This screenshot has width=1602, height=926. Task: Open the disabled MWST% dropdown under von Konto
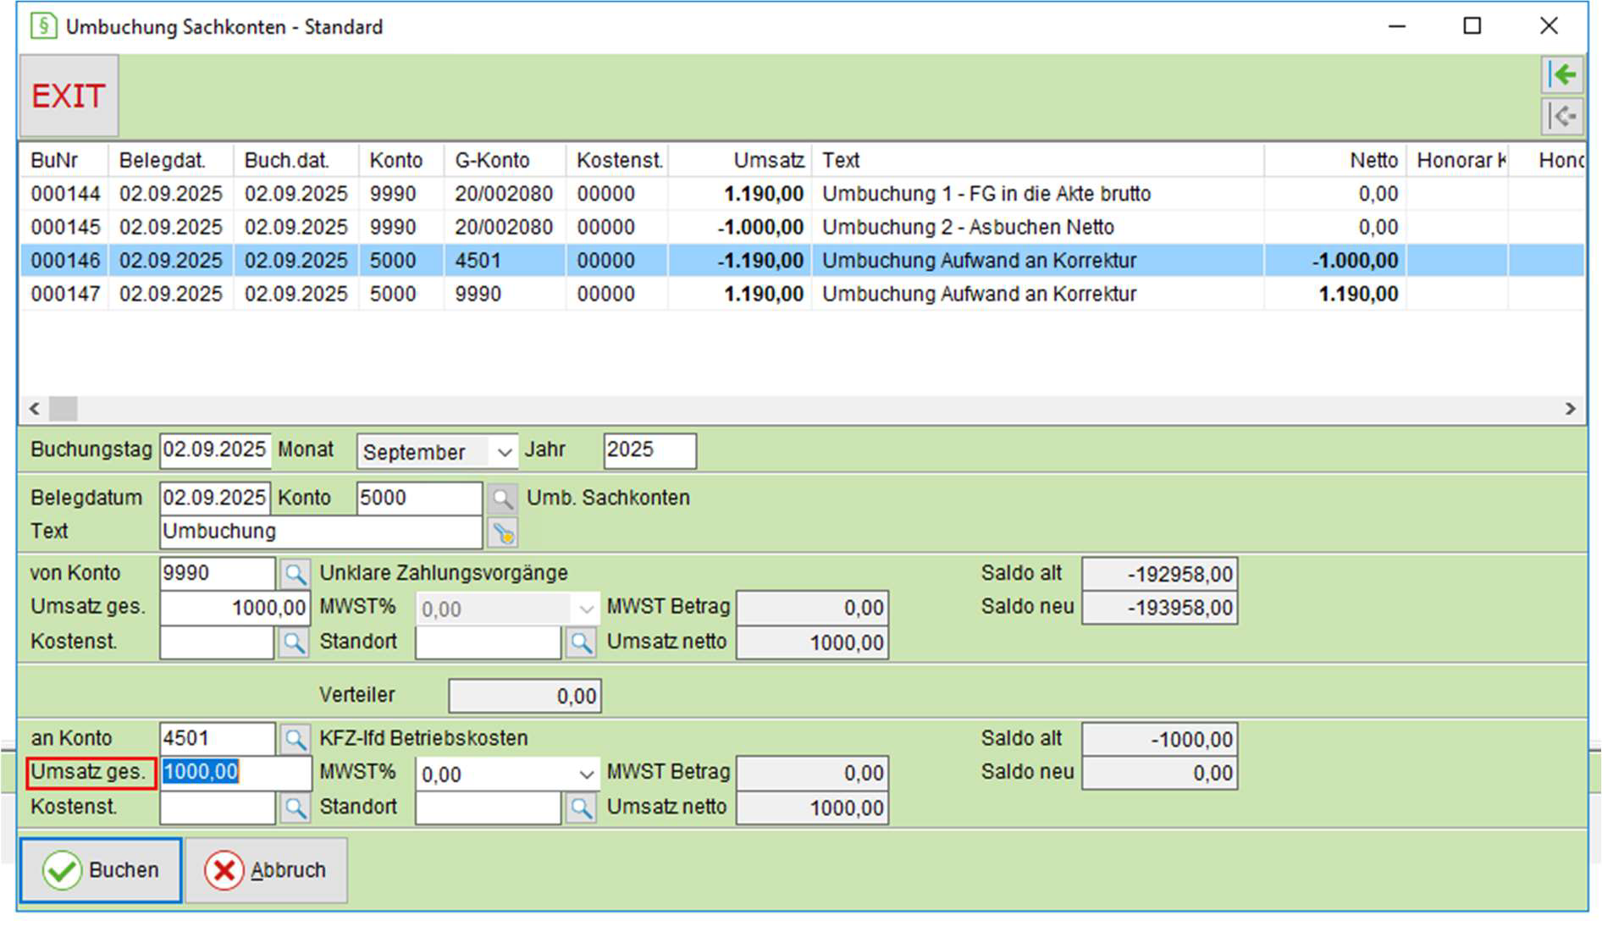point(586,609)
